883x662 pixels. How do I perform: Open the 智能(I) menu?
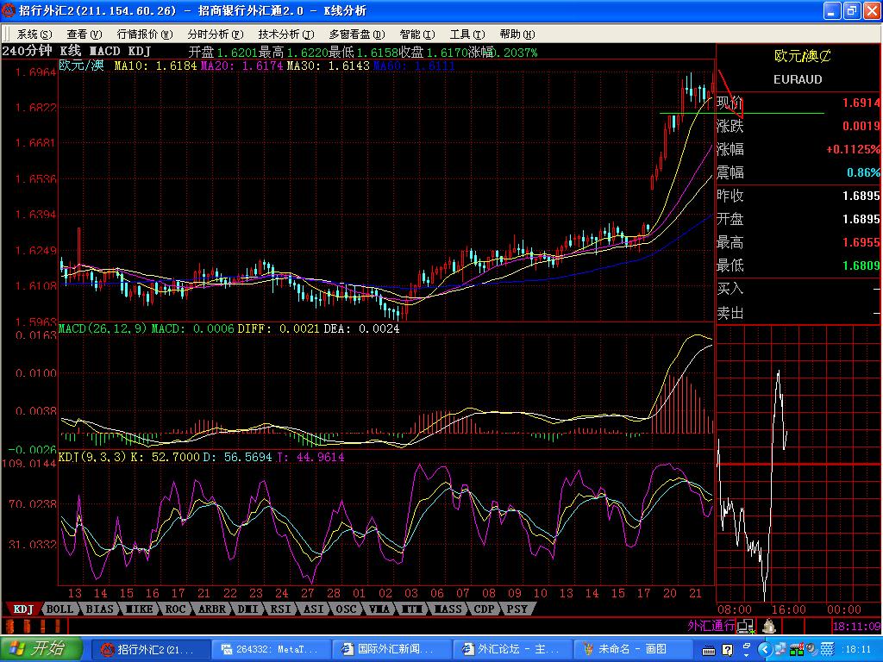(x=416, y=34)
